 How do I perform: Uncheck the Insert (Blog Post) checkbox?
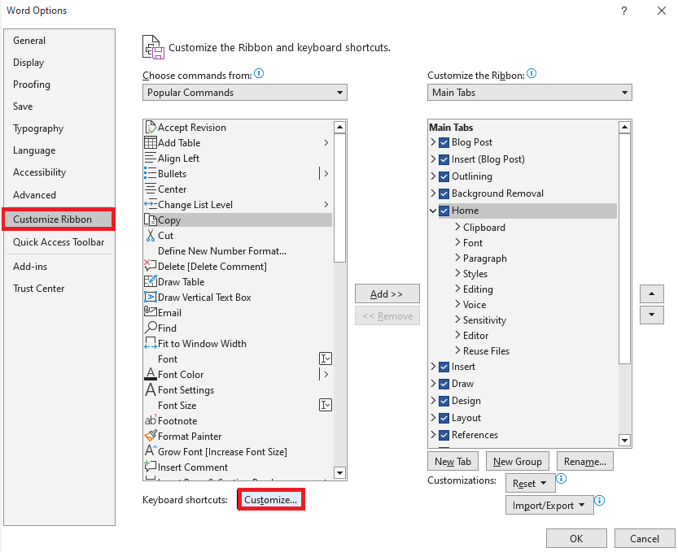pos(444,159)
